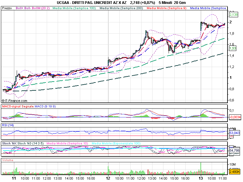Click the '0,6' price axis label
This screenshot has height=182, width=243.
[232, 100]
